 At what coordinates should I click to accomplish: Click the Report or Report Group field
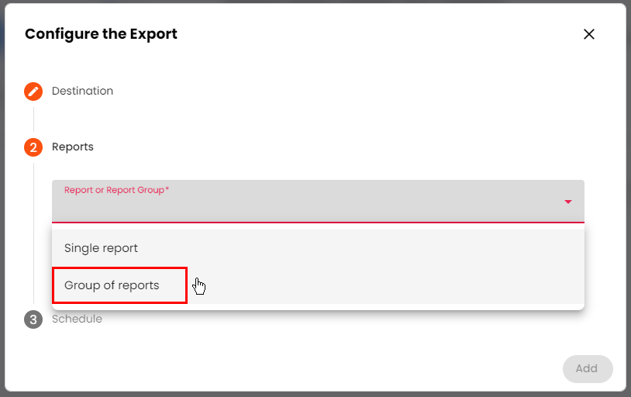(x=310, y=203)
